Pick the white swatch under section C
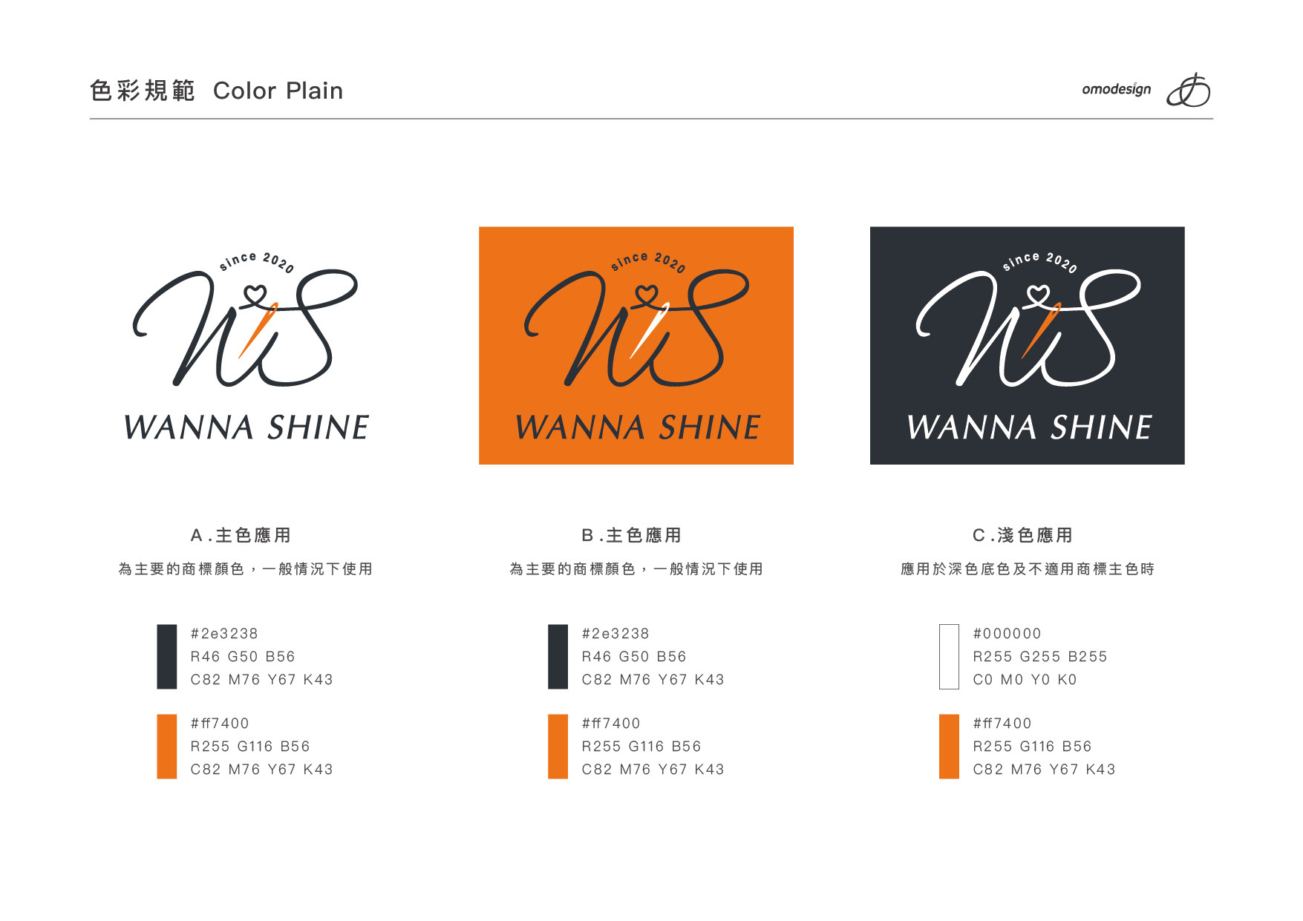Viewport: 1303px width, 921px height. [x=949, y=657]
